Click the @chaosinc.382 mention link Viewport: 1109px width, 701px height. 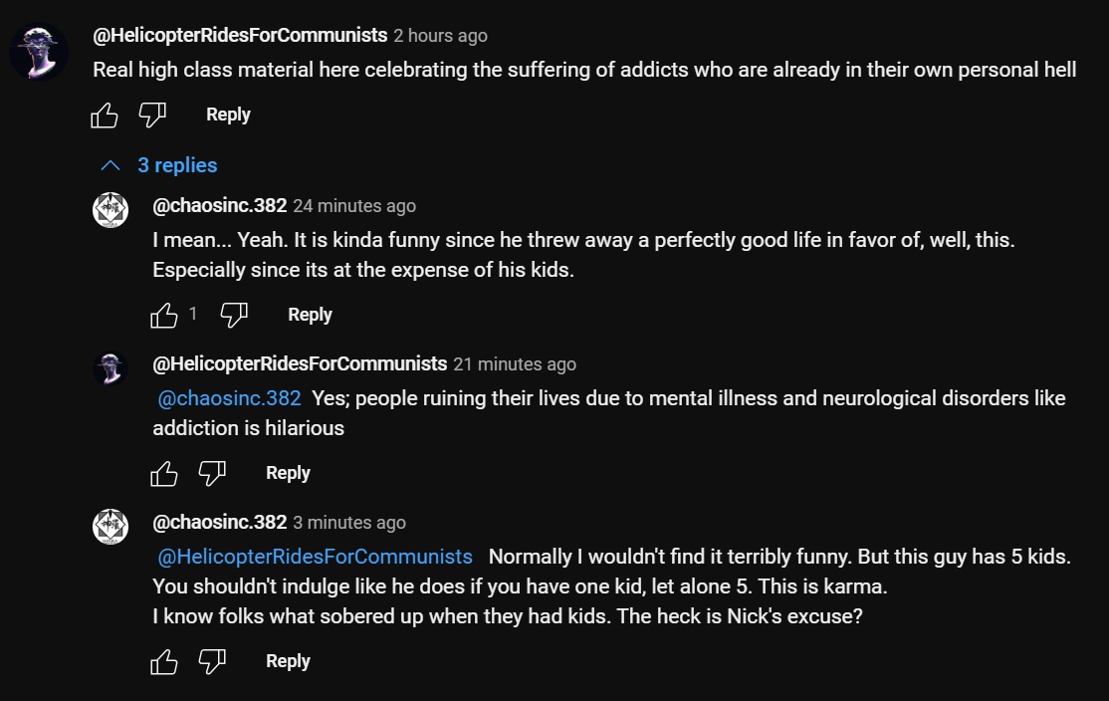point(230,398)
